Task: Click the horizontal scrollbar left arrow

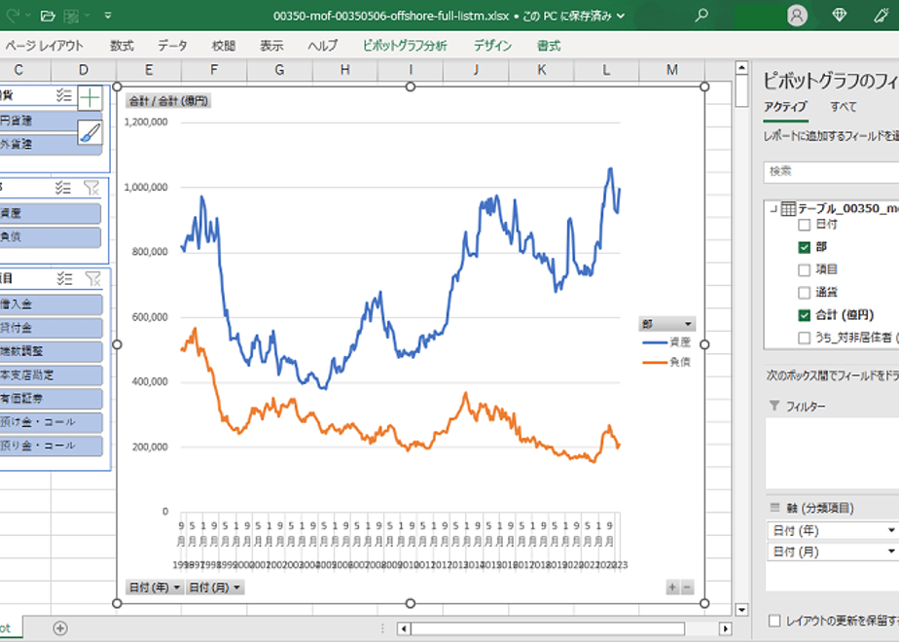Action: coord(404,628)
